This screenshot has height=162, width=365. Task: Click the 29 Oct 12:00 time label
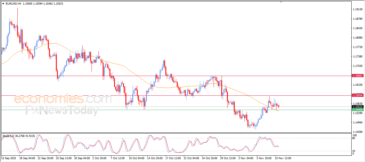tap(228, 158)
